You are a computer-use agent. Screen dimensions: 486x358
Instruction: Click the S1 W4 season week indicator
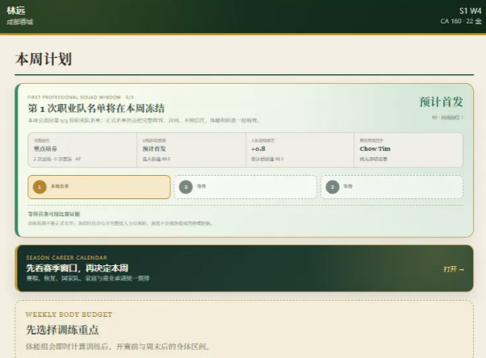(470, 10)
